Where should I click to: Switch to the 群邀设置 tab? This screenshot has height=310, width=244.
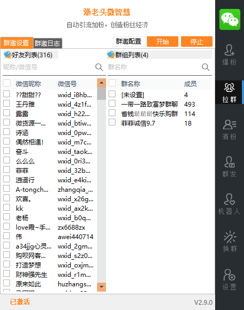[17, 43]
